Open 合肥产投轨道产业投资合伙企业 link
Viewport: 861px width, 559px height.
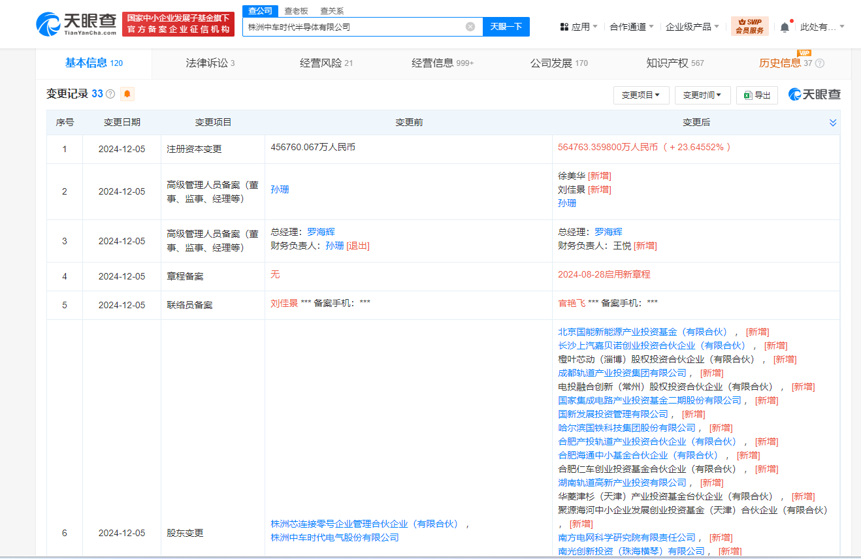click(x=647, y=441)
